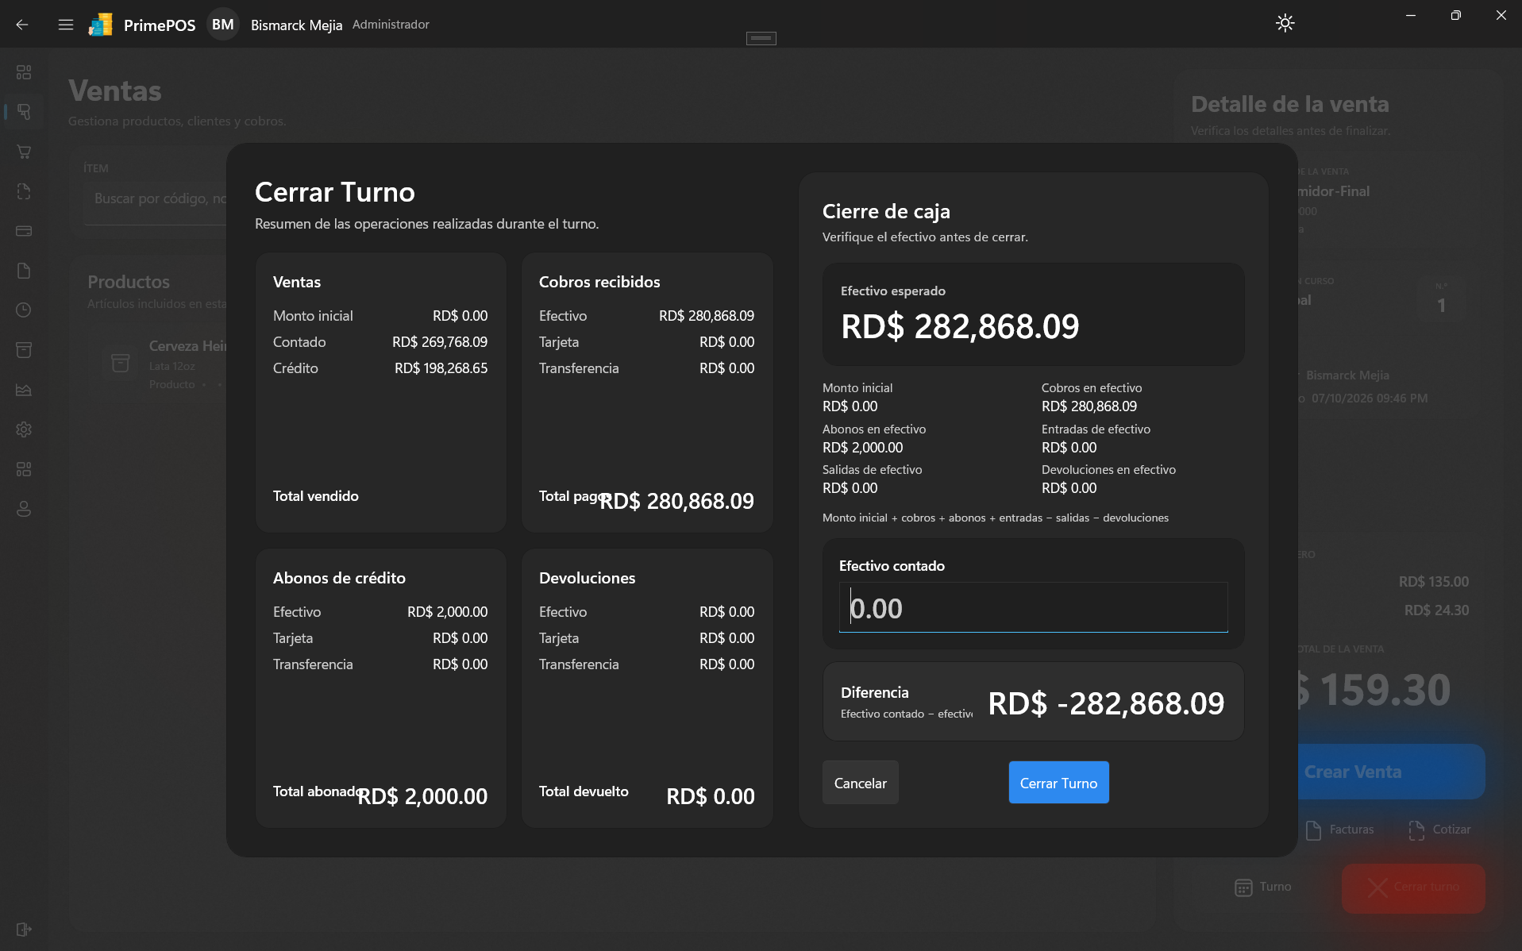
Task: Click the back arrow in title bar
Action: (x=22, y=25)
